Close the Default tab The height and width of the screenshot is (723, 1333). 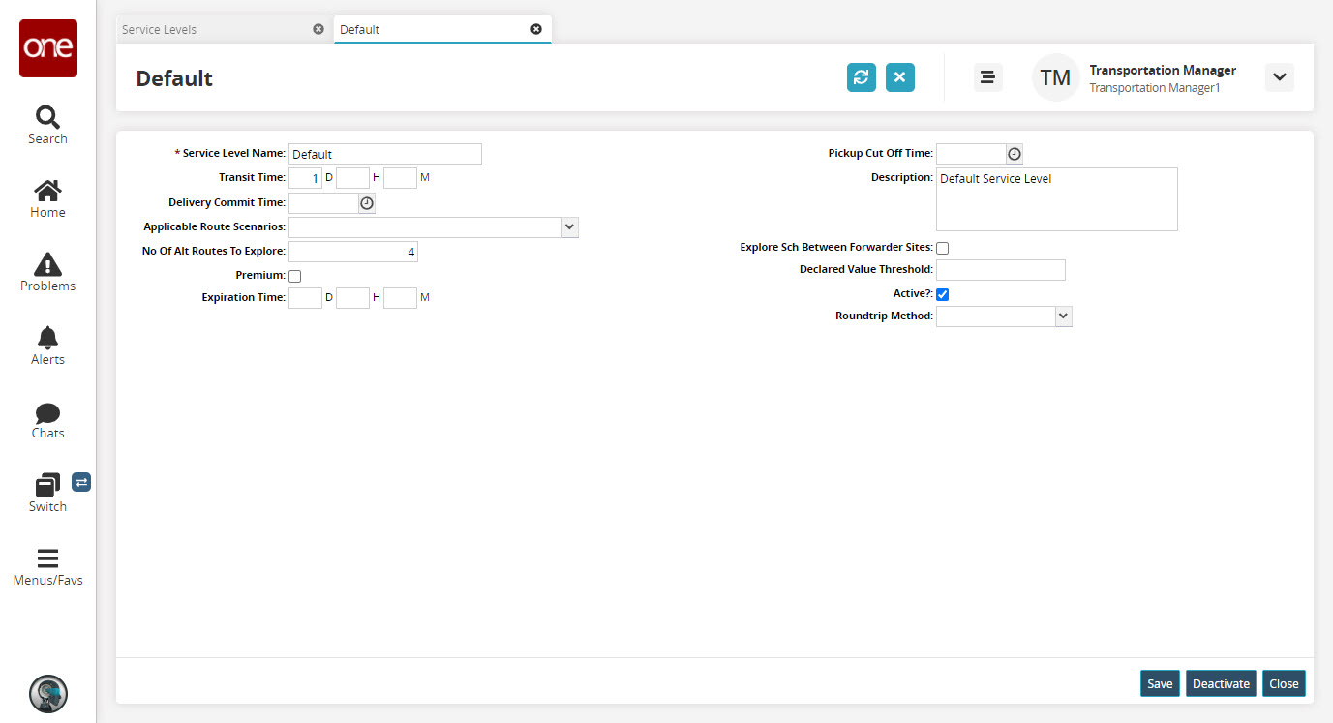pos(536,29)
